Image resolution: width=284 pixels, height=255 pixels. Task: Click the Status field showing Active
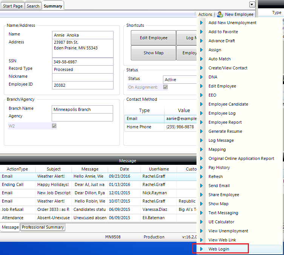point(180,80)
